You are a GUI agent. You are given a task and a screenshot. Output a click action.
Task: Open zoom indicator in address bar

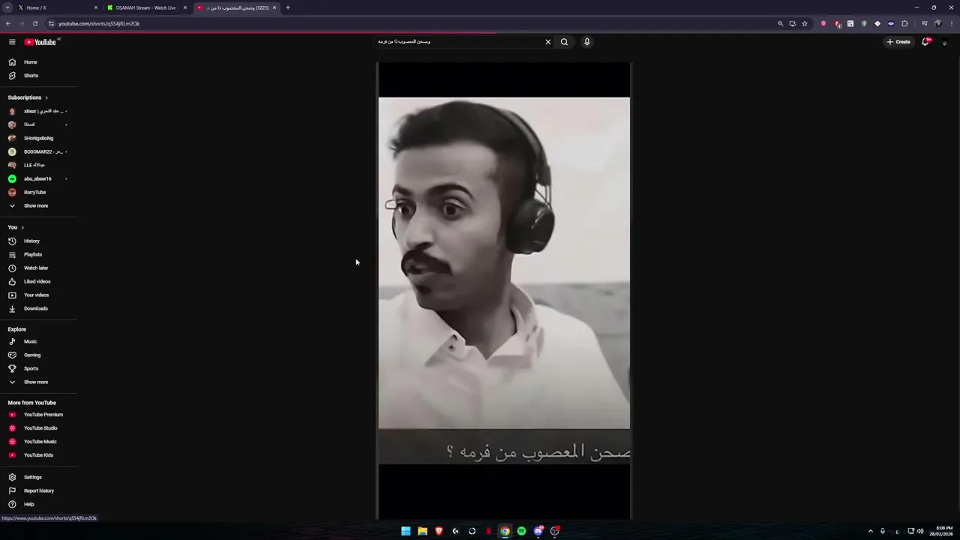[x=780, y=23]
